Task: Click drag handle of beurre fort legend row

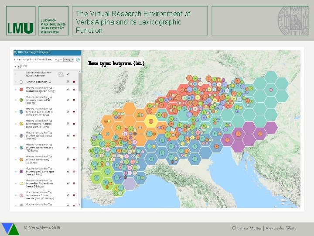Action: point(16,184)
